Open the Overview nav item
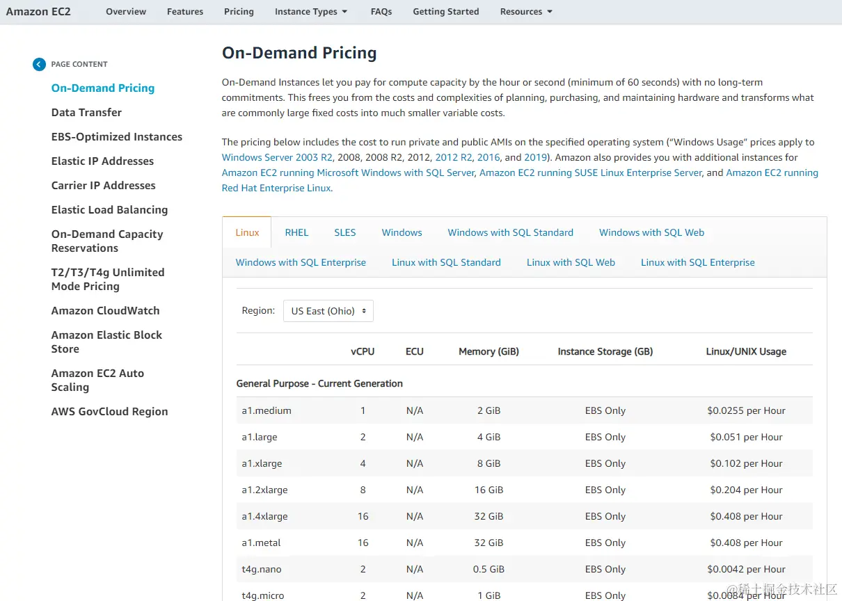Screen dimensions: 842x601 pyautogui.click(x=126, y=12)
